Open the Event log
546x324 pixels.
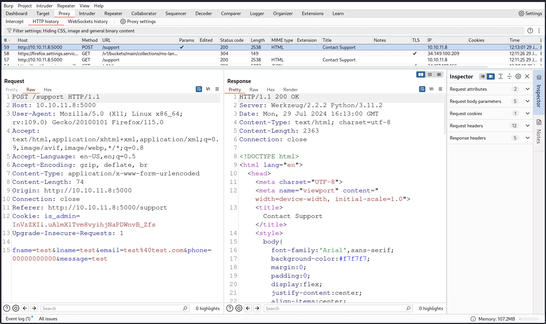pos(18,319)
